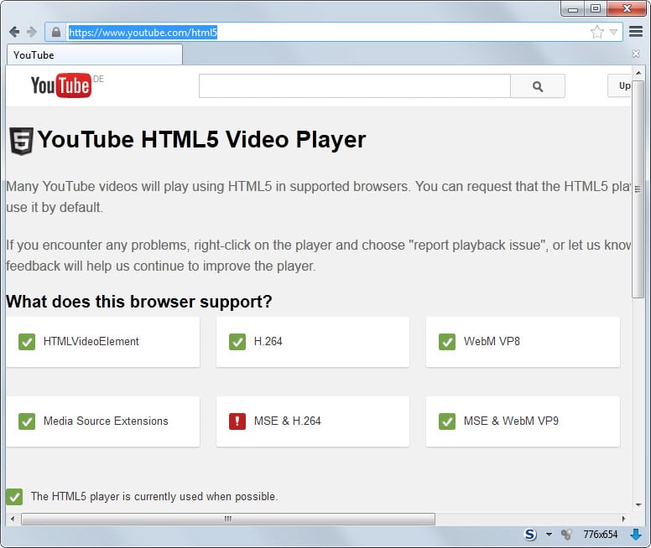
Task: Click the S icon in status bar
Action: click(530, 535)
